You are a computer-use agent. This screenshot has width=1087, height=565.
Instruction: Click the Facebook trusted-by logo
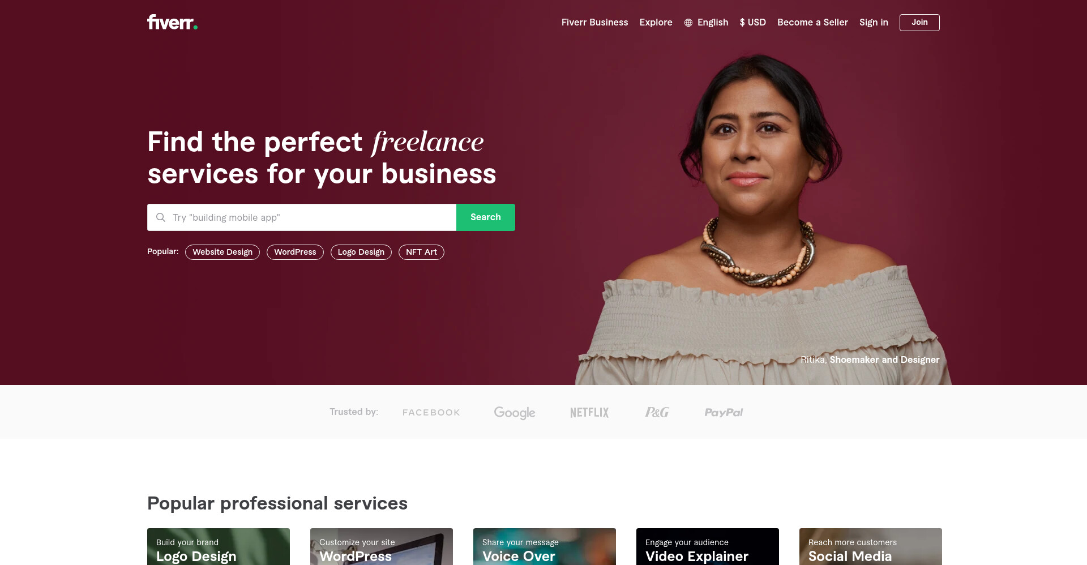(x=431, y=413)
